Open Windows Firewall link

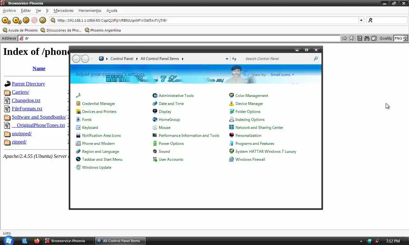click(250, 160)
